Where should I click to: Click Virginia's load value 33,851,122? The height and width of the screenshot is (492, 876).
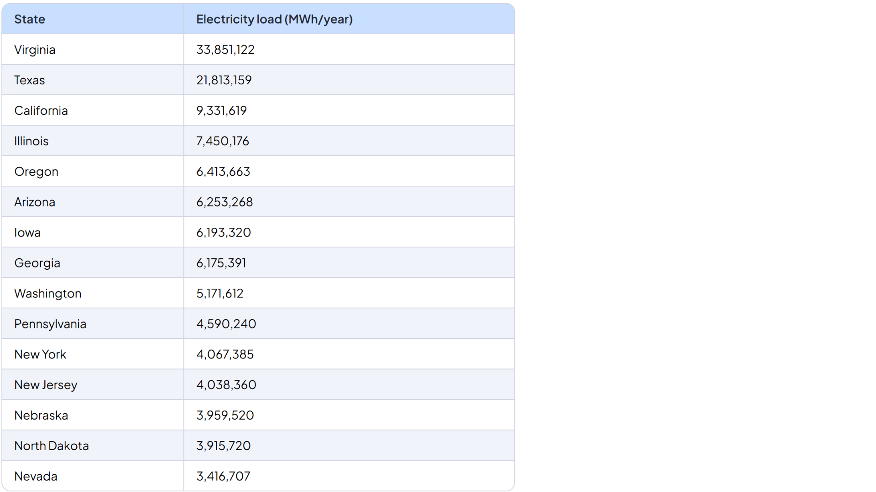pyautogui.click(x=225, y=50)
